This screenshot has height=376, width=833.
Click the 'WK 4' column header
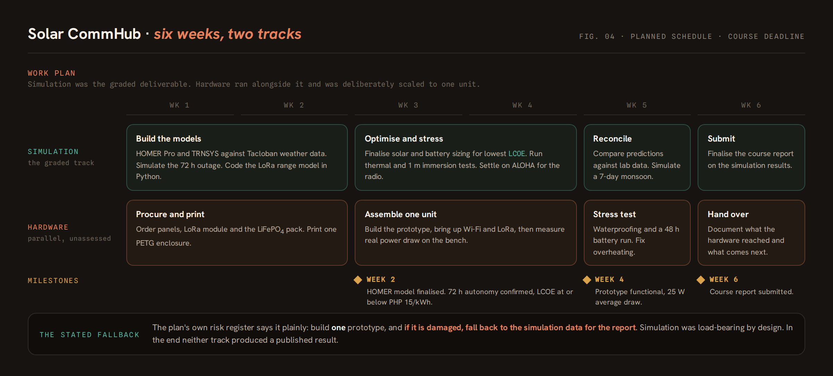pyautogui.click(x=522, y=105)
